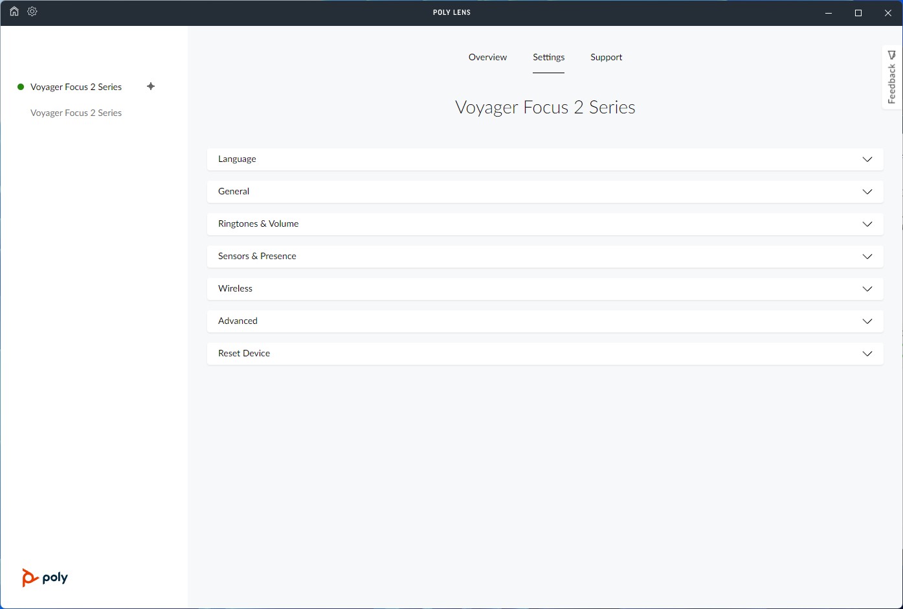This screenshot has height=609, width=903.
Task: Click the Voyager Focus 2 Series heading
Action: pos(545,108)
